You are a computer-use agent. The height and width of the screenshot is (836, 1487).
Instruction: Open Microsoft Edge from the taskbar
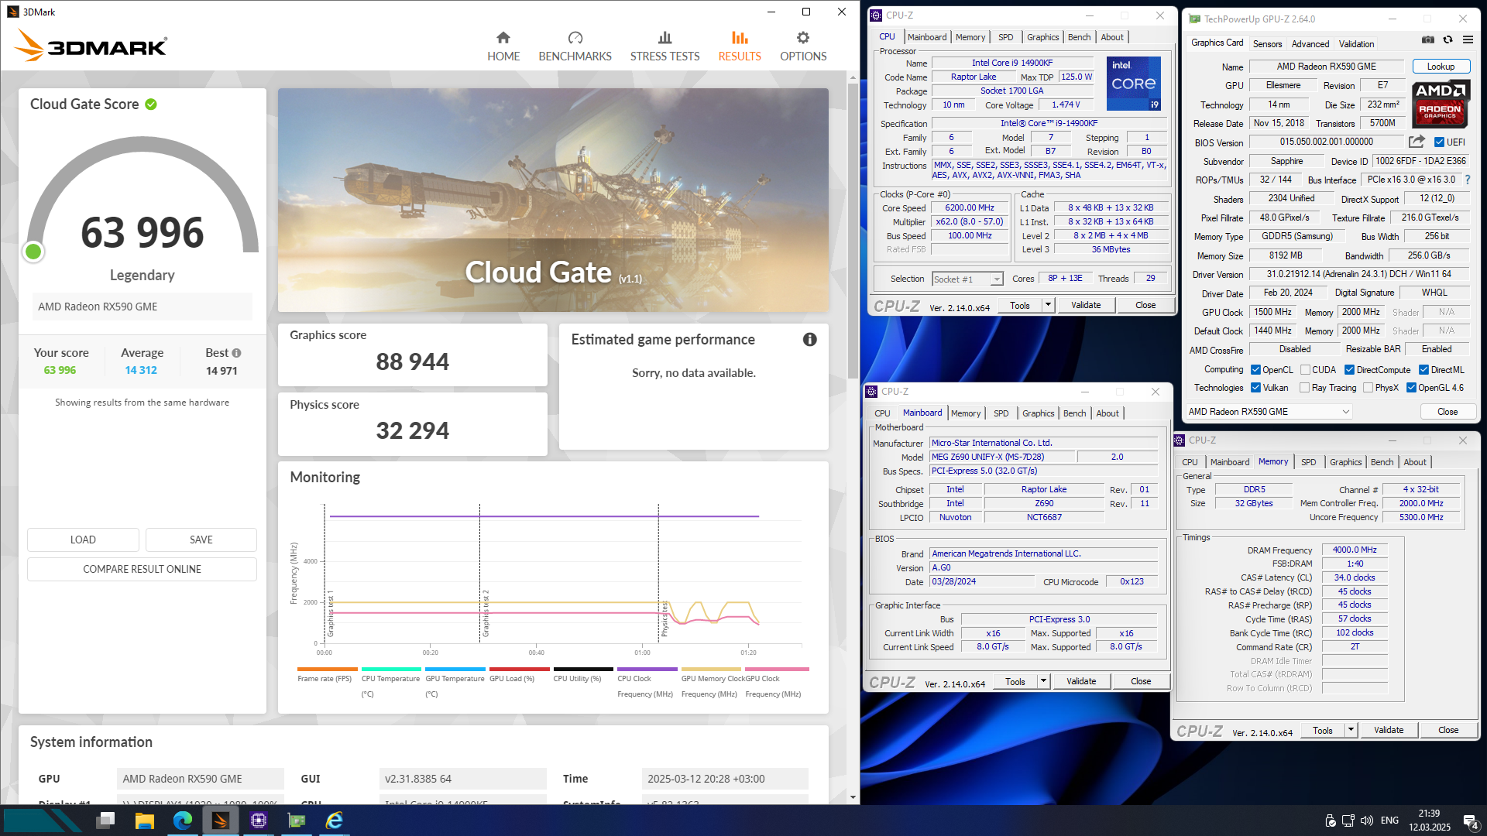(x=183, y=821)
